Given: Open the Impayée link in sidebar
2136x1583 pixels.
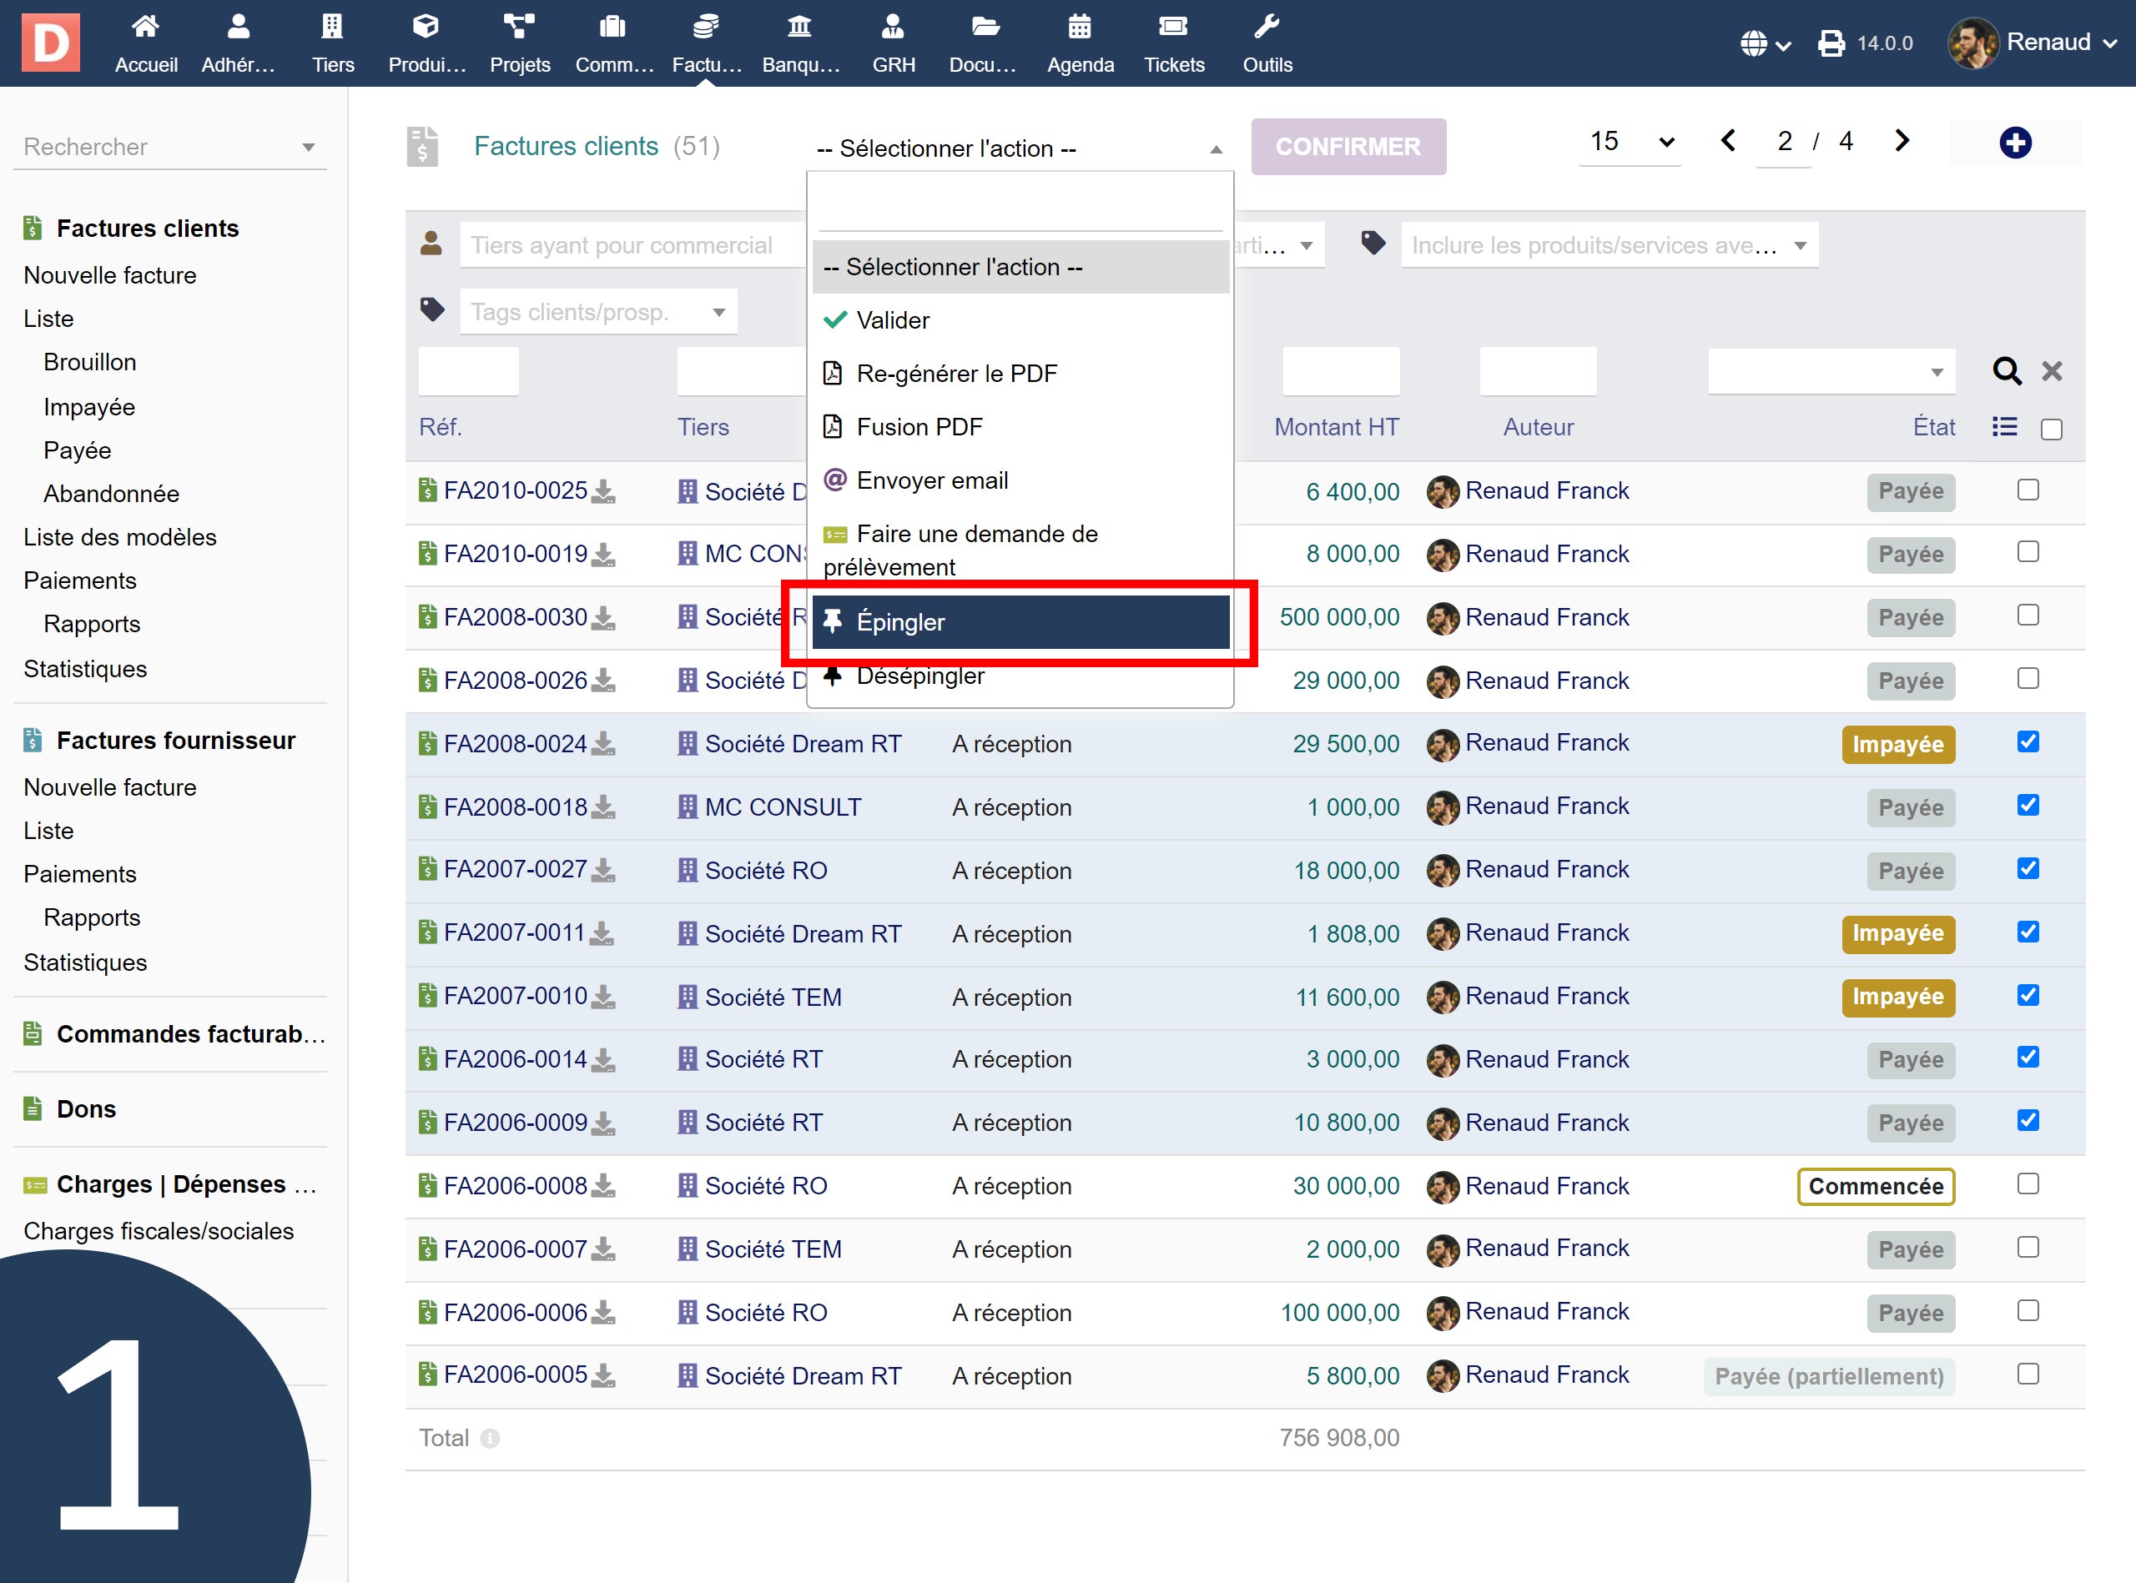Looking at the screenshot, I should 89,407.
